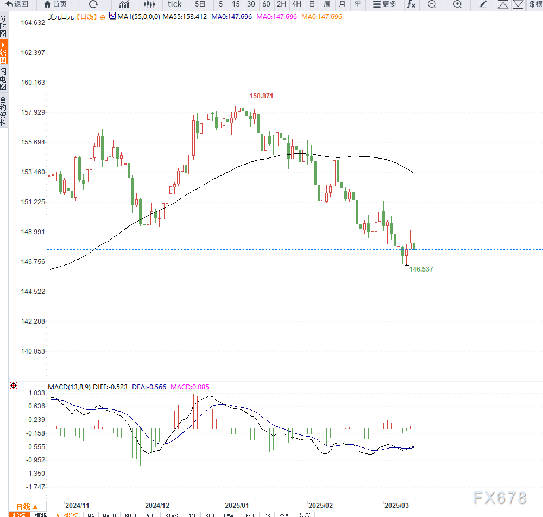Expand the 更多 menu
This screenshot has width=543, height=517.
pyautogui.click(x=384, y=4)
